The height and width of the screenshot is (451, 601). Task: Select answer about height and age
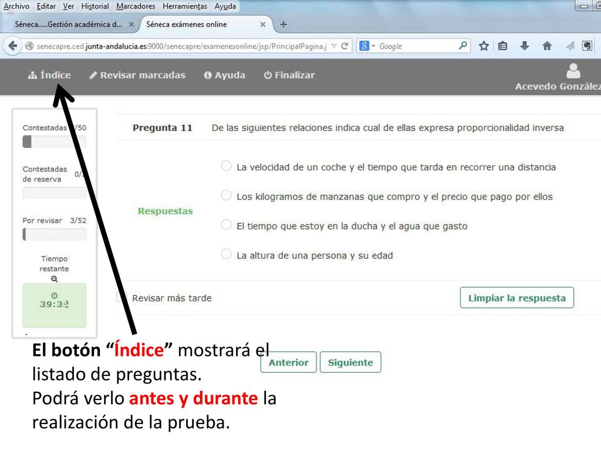226,254
